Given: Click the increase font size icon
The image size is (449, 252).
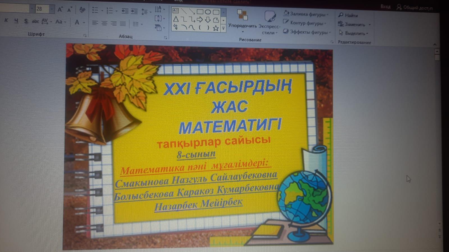Looking at the screenshot, I should [x=60, y=10].
